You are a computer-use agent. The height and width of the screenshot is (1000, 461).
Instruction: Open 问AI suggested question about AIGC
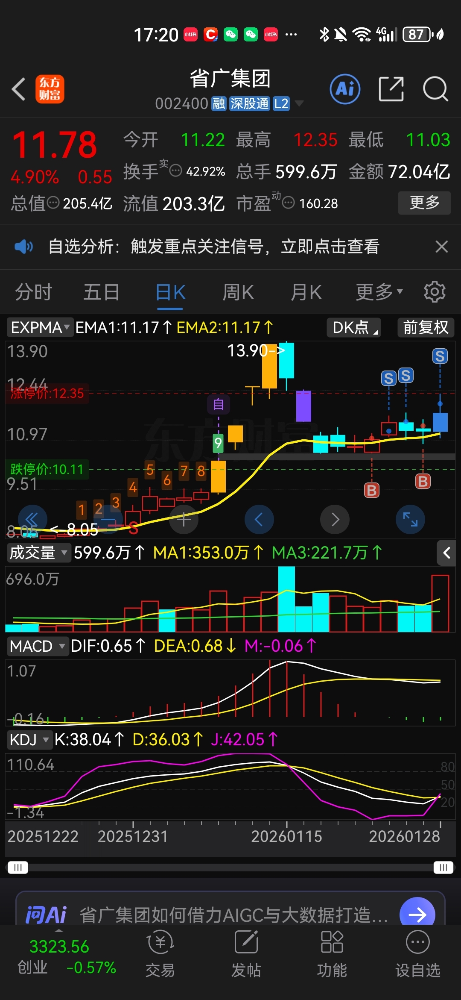click(x=233, y=915)
